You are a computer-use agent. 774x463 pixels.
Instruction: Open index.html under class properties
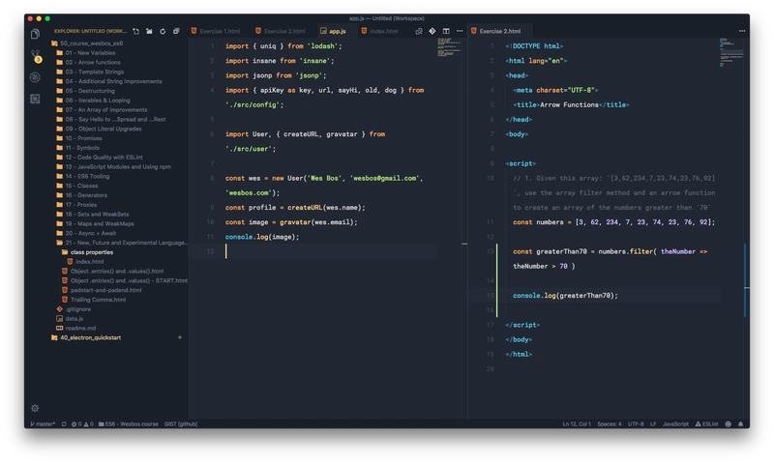[89, 262]
